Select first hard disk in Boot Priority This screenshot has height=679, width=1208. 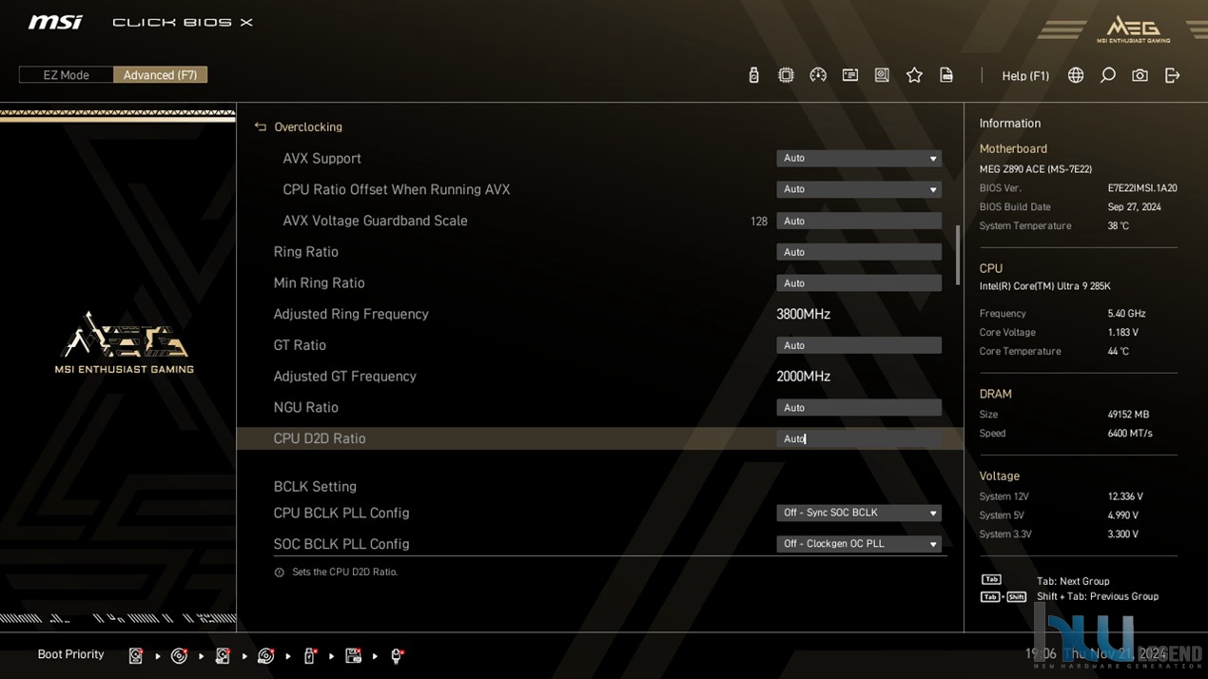tap(136, 655)
